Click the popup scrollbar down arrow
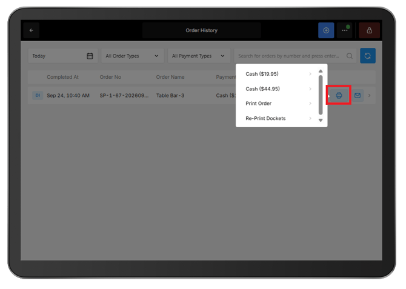Viewport: 406px width, 289px height. click(x=321, y=120)
